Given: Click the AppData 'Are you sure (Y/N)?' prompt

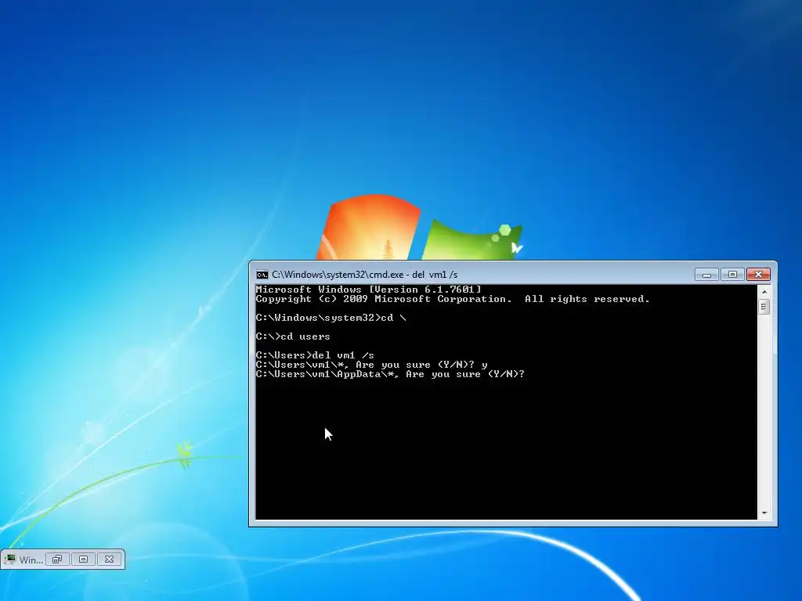Looking at the screenshot, I should (x=390, y=374).
